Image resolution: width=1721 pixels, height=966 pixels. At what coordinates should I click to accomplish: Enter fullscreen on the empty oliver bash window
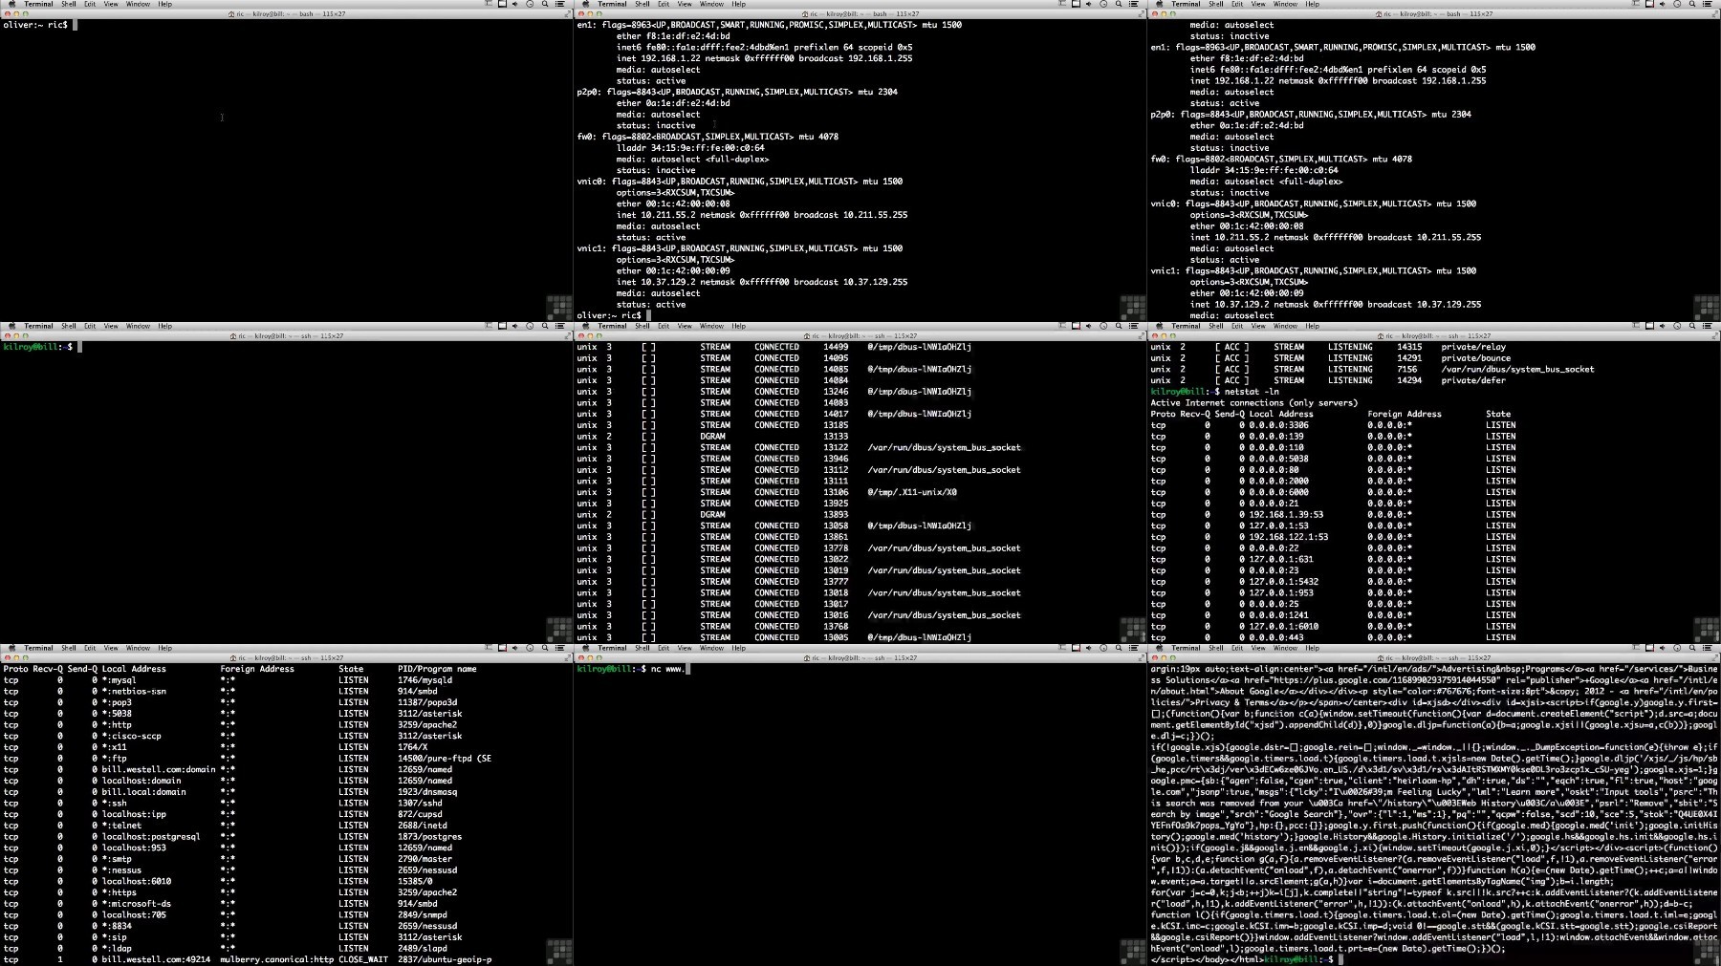(568, 14)
